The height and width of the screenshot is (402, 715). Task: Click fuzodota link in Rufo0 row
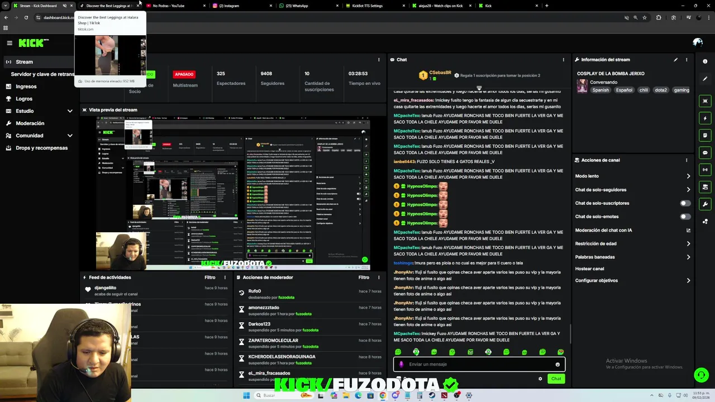pos(286,298)
